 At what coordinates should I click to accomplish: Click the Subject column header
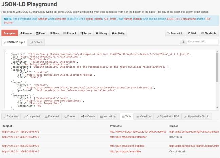point(7,126)
